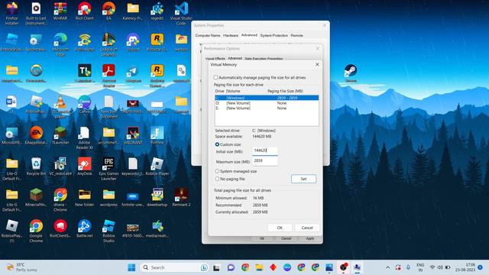Viewport: 489px width, 275px height.
Task: Close the Virtual Memory dialog
Action: point(317,64)
